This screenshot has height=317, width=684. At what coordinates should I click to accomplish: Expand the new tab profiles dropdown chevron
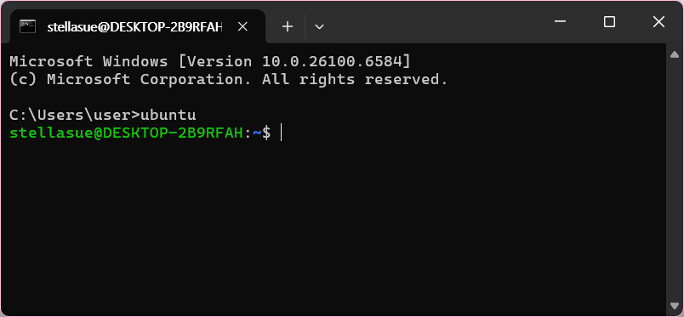[x=319, y=27]
